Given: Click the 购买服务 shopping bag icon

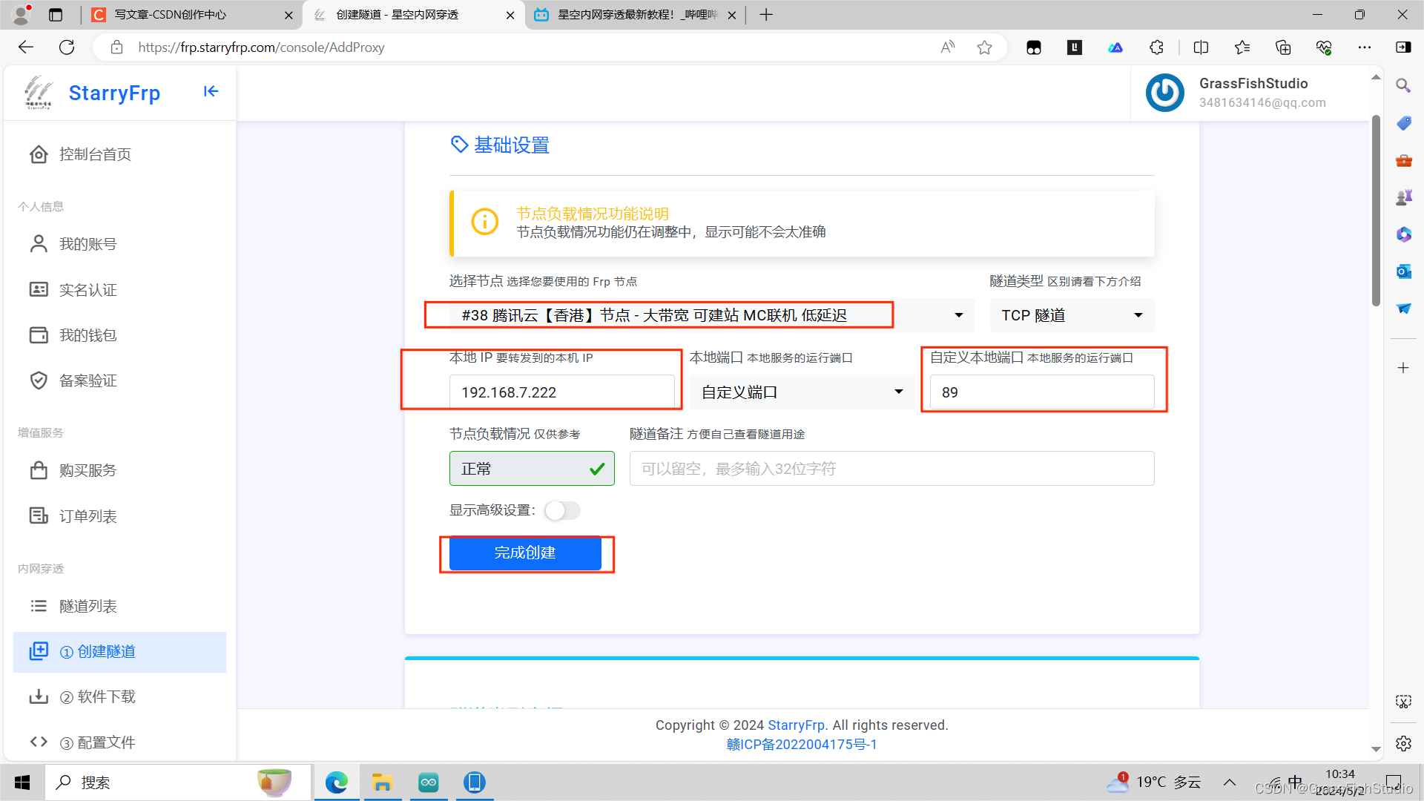Looking at the screenshot, I should point(39,470).
